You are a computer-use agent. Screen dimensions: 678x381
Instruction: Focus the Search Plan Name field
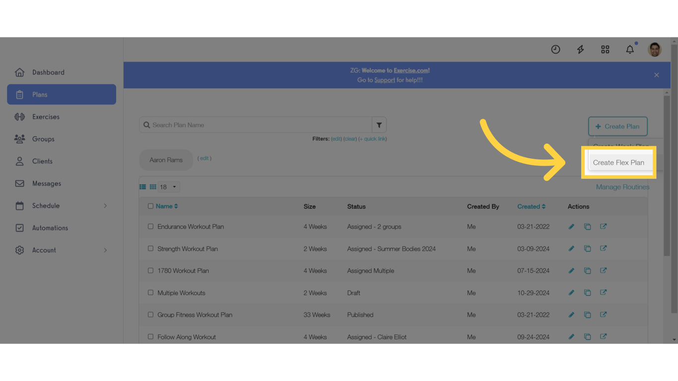tap(256, 125)
